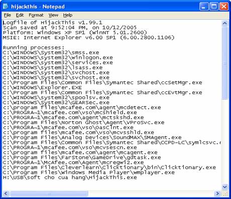
Task: Open the File menu
Action: pos(8,15)
